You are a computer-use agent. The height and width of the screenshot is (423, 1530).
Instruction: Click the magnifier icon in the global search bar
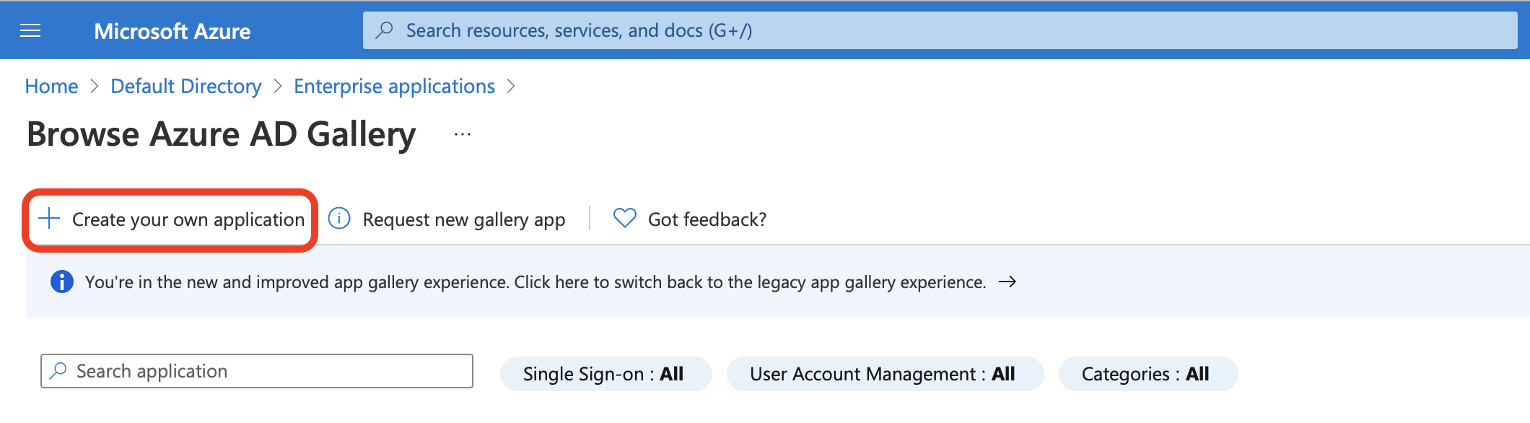tap(385, 30)
